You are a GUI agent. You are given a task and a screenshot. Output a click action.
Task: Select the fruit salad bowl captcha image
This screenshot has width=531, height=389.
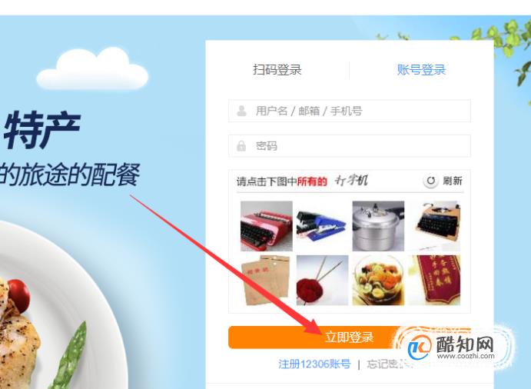(x=378, y=281)
